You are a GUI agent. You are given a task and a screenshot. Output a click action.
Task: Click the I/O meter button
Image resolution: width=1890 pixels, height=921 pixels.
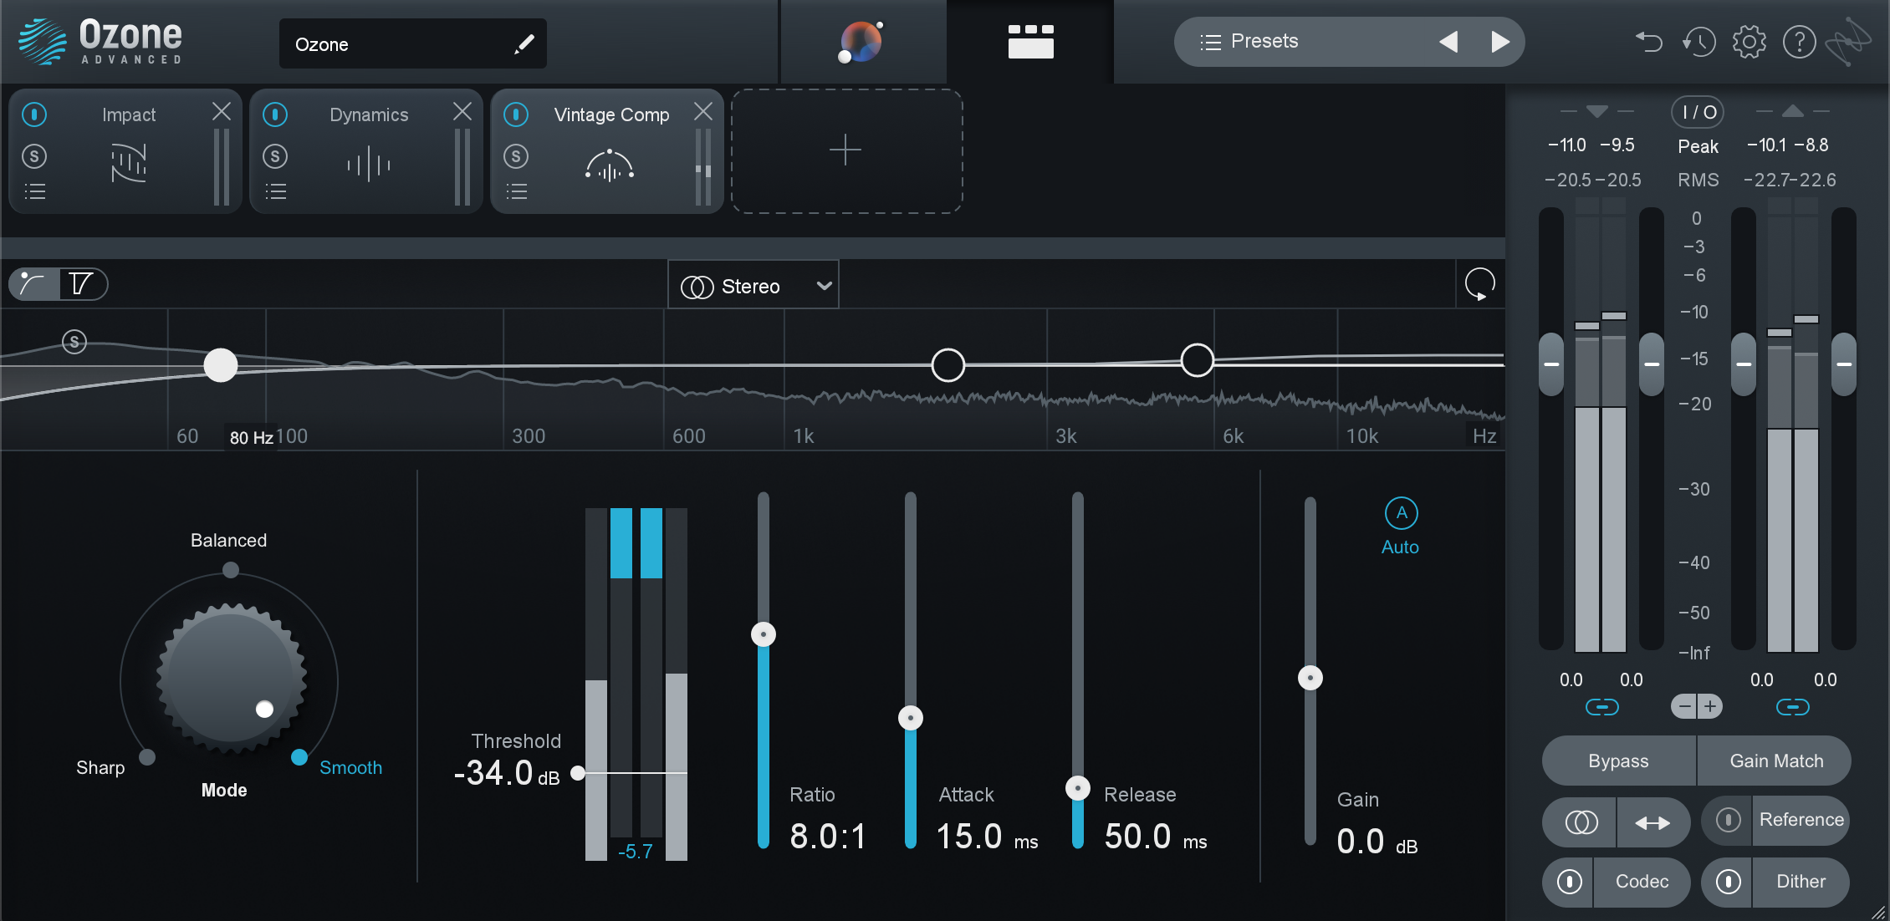click(x=1698, y=112)
